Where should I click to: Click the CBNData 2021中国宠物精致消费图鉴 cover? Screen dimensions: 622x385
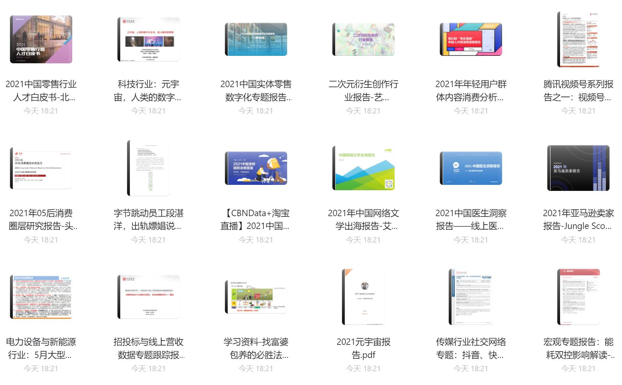point(256,168)
